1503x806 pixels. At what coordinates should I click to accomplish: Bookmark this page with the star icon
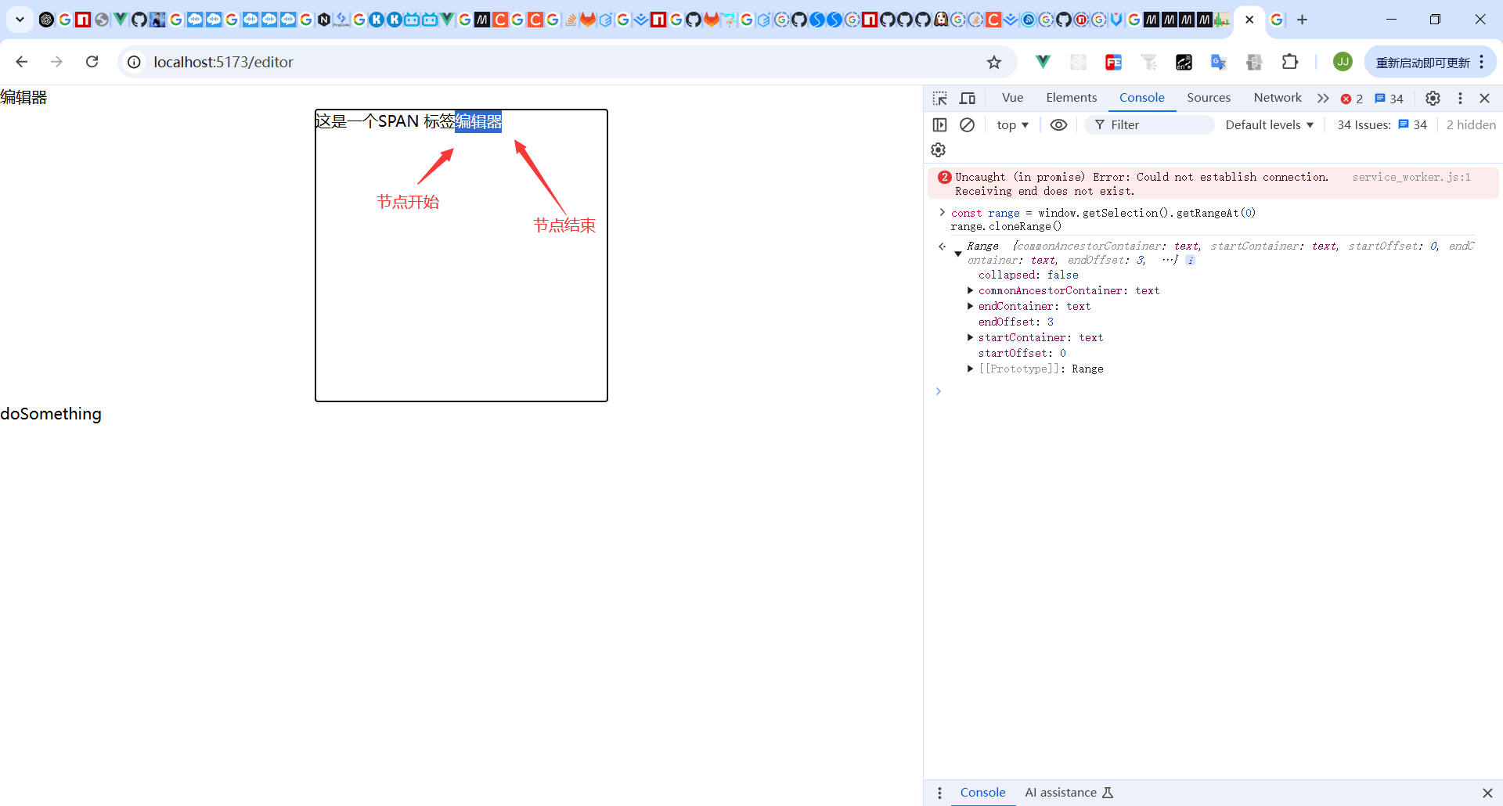pyautogui.click(x=994, y=63)
